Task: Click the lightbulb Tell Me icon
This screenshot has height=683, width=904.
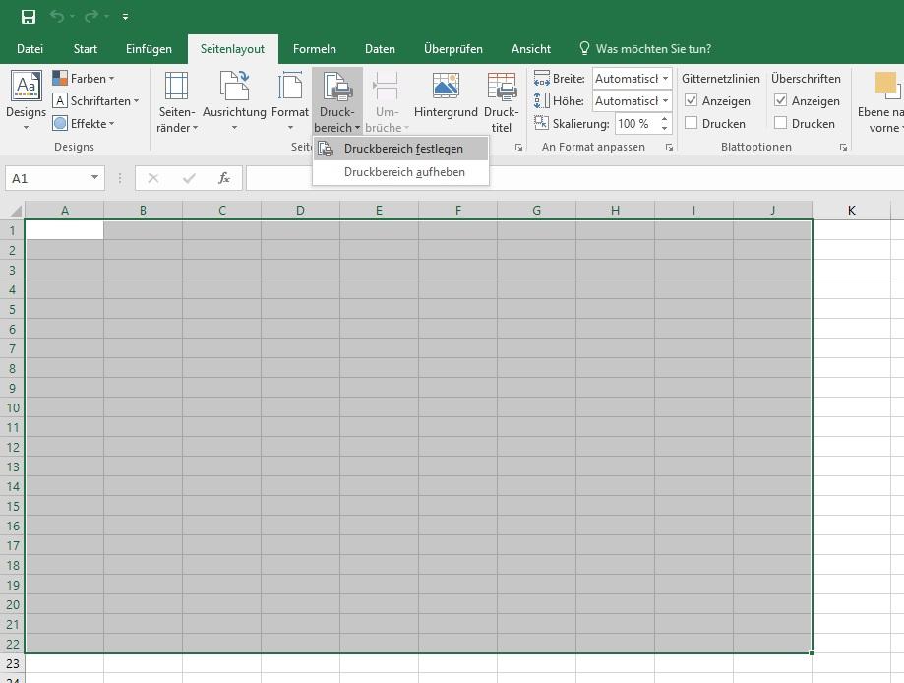Action: (x=584, y=48)
